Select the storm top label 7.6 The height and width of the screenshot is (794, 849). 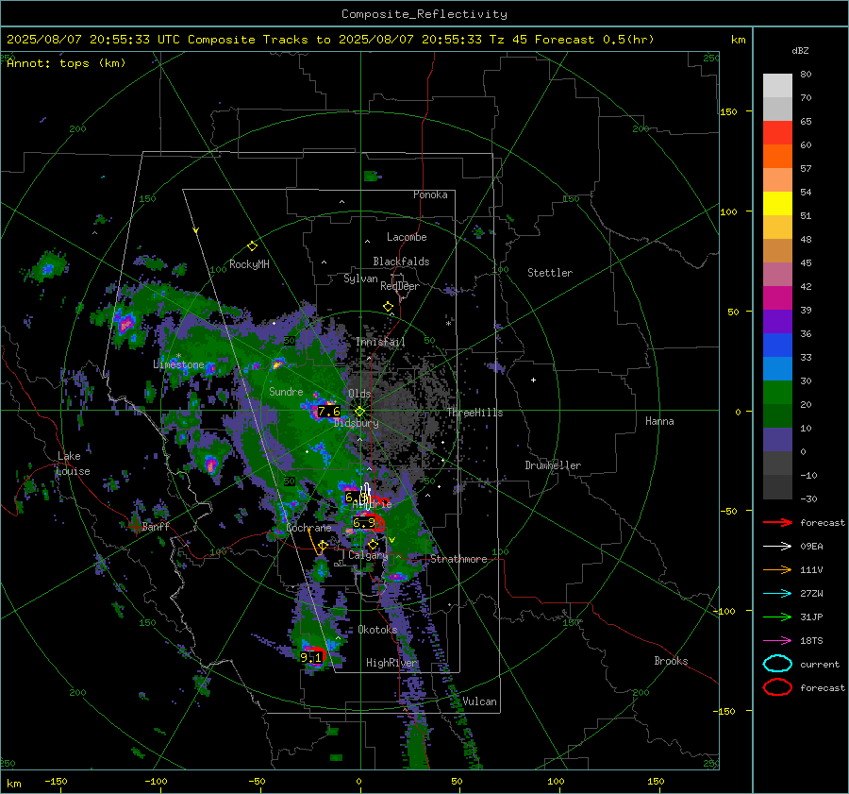(328, 412)
